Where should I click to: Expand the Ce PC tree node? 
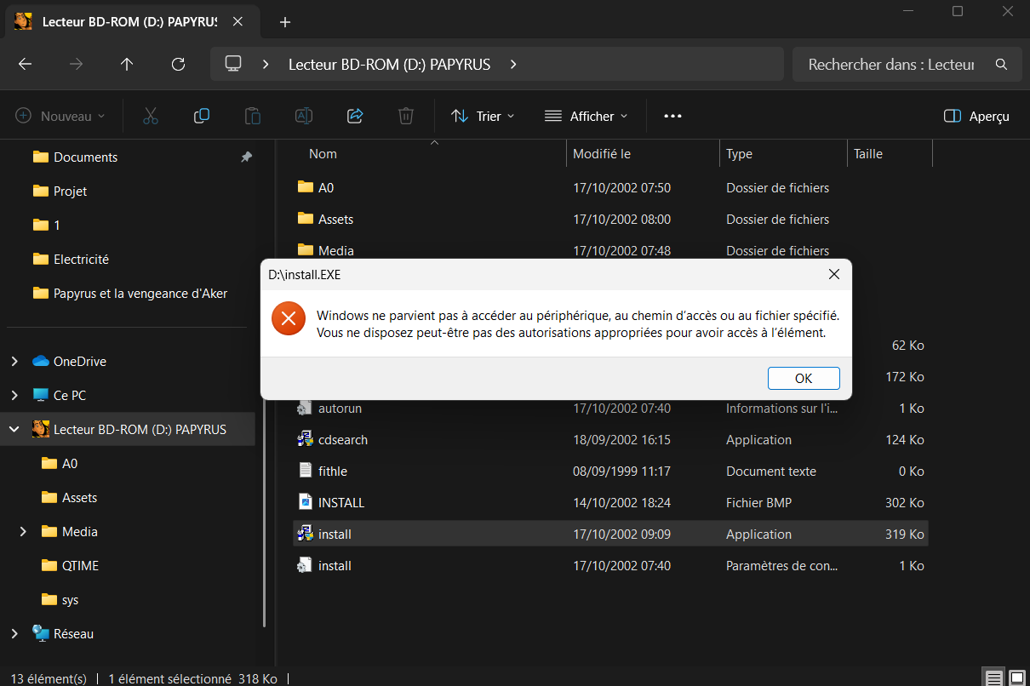point(14,396)
